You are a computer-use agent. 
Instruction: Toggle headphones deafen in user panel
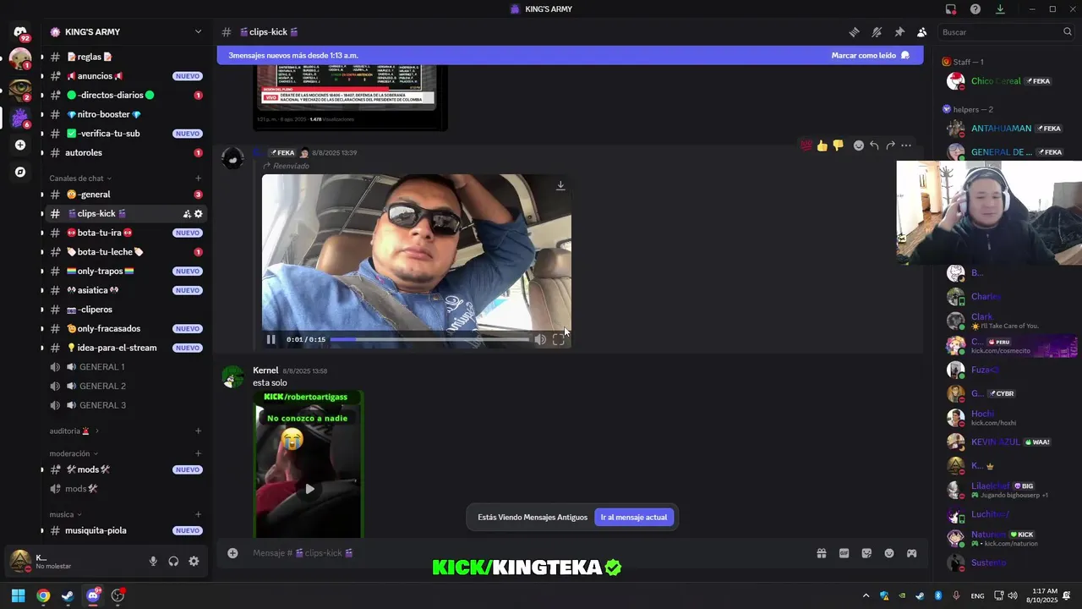(173, 562)
